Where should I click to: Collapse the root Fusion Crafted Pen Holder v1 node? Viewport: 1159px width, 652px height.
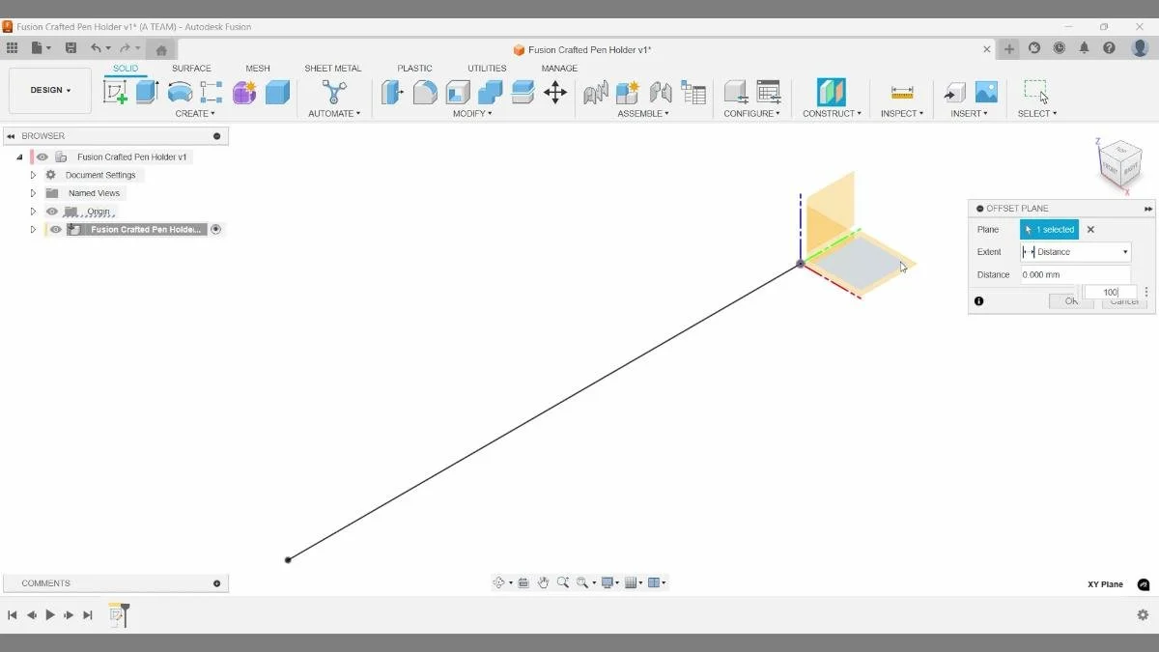(x=19, y=156)
